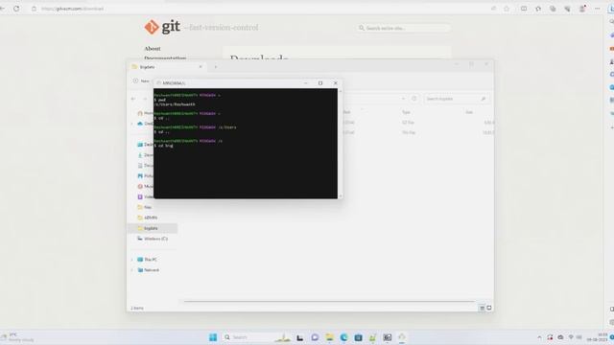Select the New folder in sidebar
614x345 pixels.
145,207
